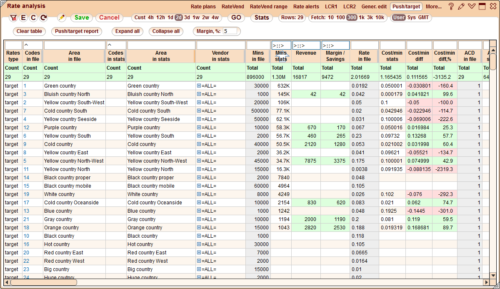Click the heart icon in the title bar
The image size is (500, 289).
point(472,6)
